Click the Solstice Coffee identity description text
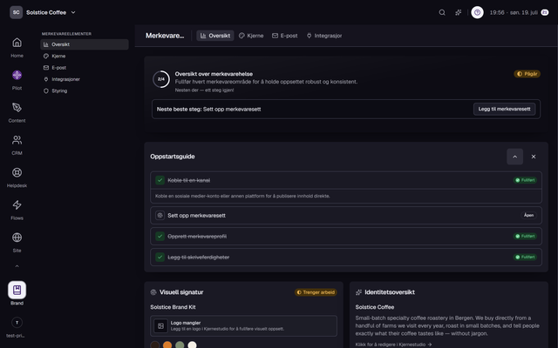 click(x=447, y=325)
